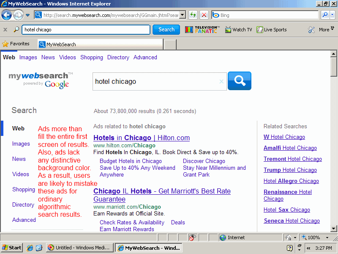Expand the address bar history dropdown
The width and height of the screenshot is (338, 254).
pyautogui.click(x=183, y=15)
